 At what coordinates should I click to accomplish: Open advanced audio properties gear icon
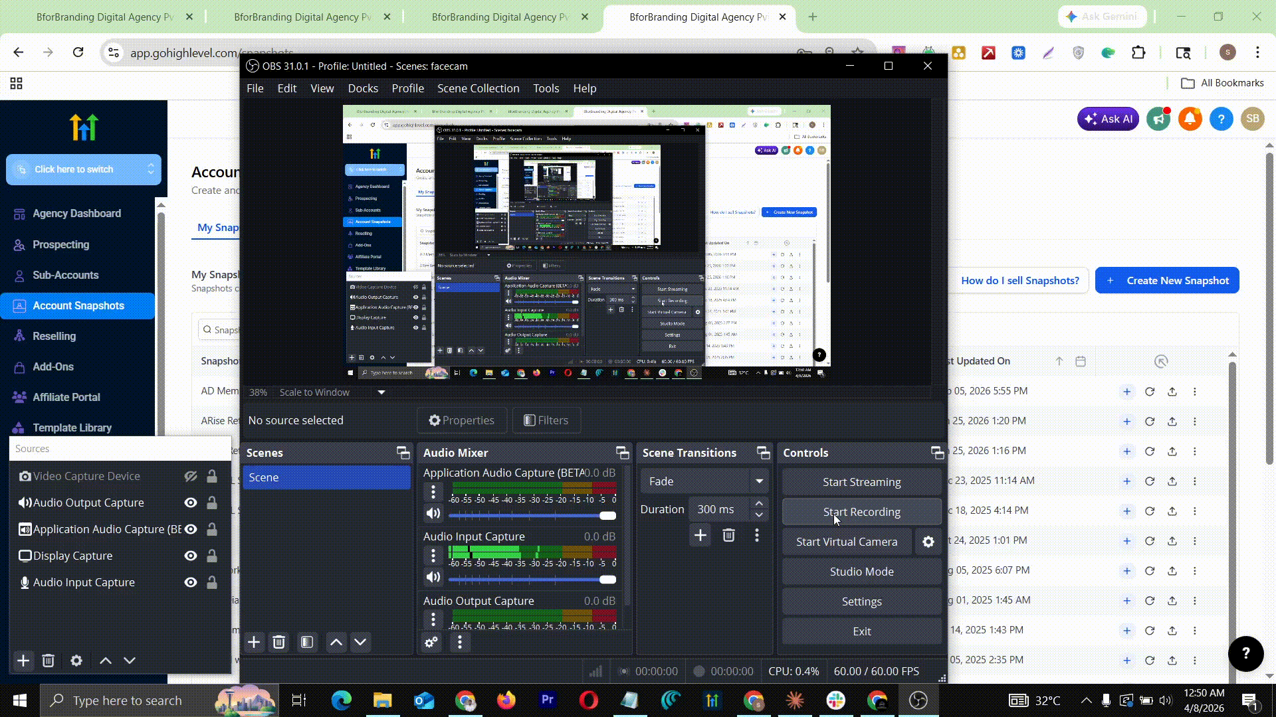[x=431, y=642]
